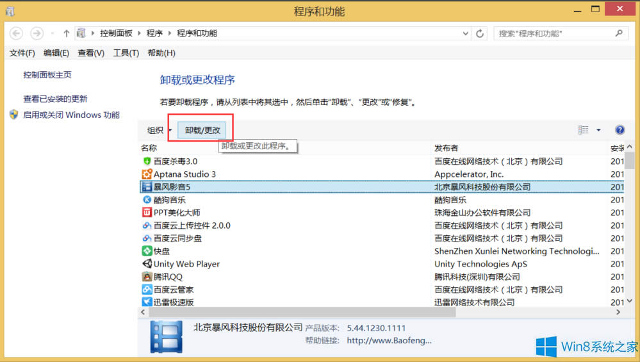Viewport: 640px width, 362px height.
Task: Click the Aptana Studio 3 gear icon
Action: point(147,174)
